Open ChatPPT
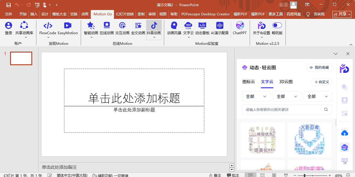The height and width of the screenshot is (177, 355). point(240,29)
